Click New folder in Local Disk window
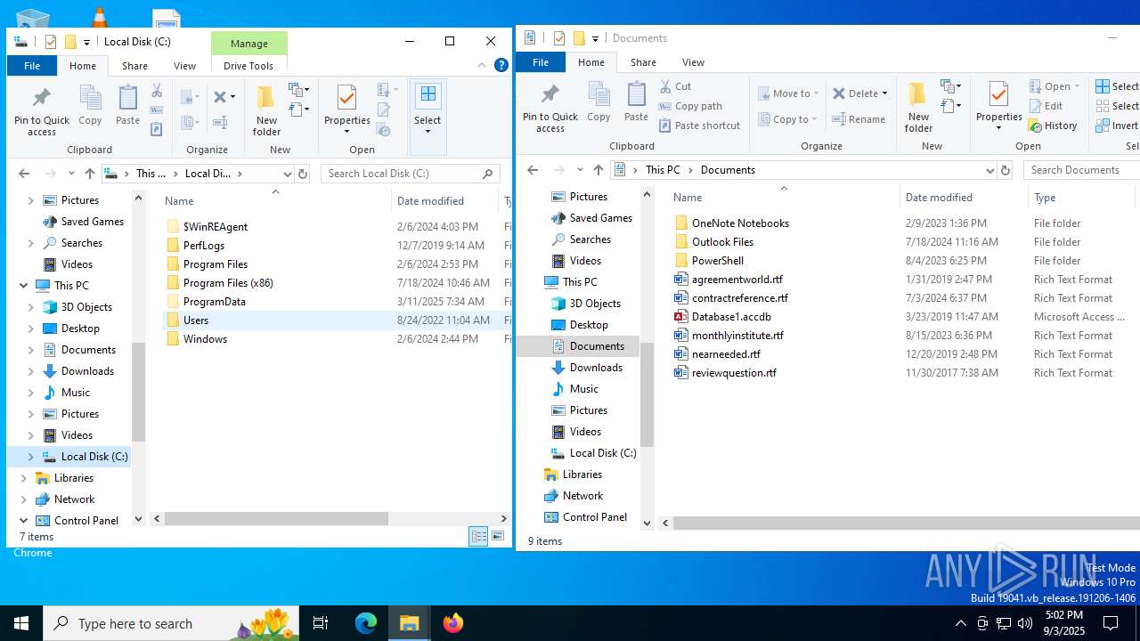The height and width of the screenshot is (641, 1140). [x=266, y=111]
